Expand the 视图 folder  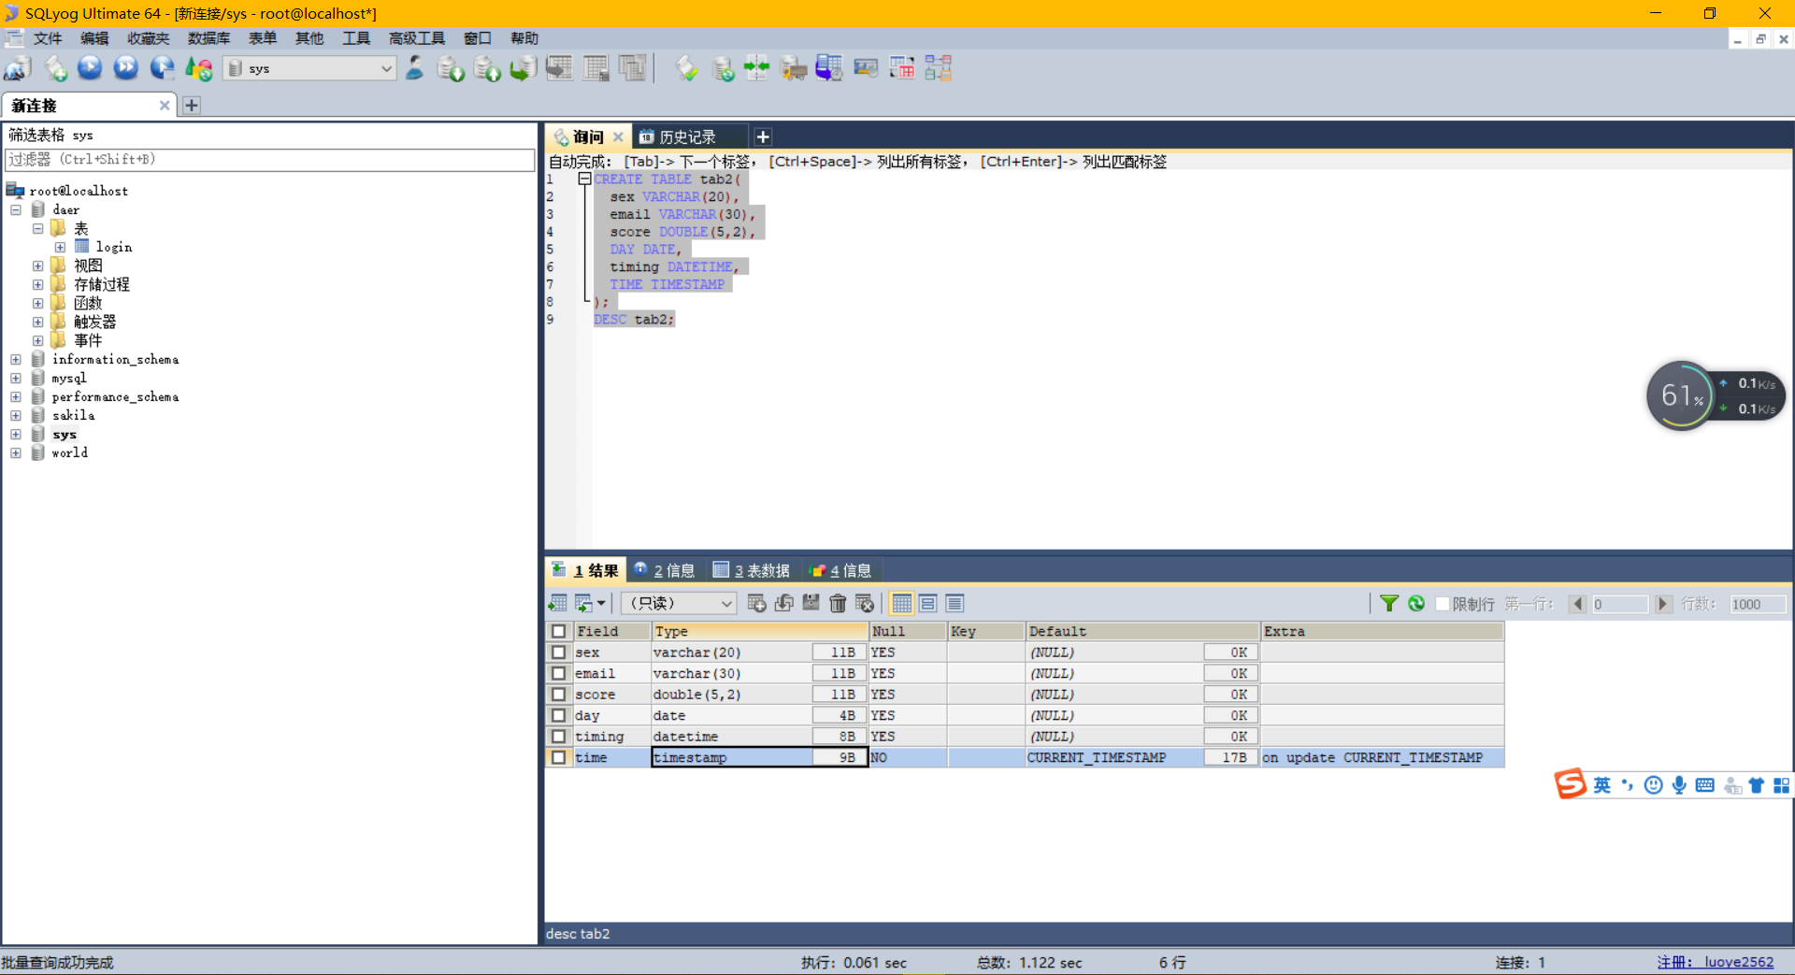[38, 265]
